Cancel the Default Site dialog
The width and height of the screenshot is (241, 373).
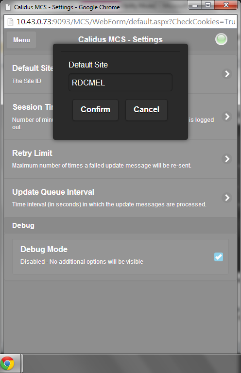tap(146, 110)
